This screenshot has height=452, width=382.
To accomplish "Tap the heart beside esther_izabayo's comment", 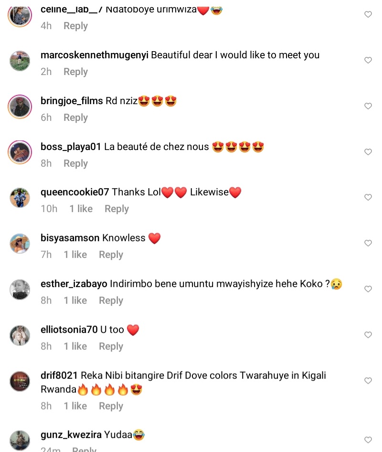I will click(368, 289).
